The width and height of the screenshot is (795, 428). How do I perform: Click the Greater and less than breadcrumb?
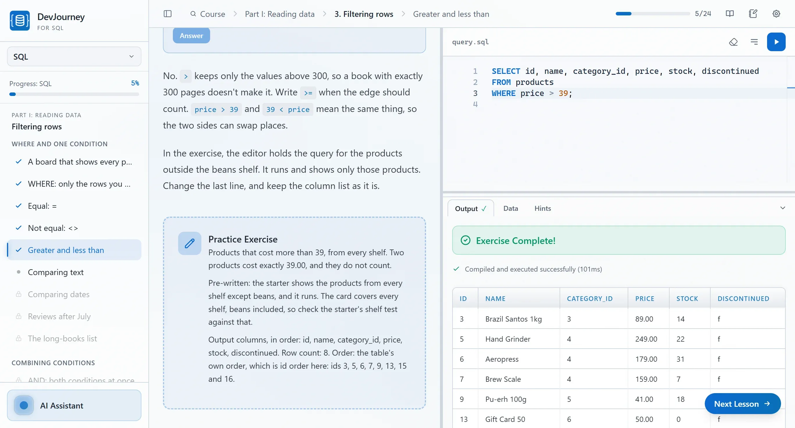coord(451,14)
